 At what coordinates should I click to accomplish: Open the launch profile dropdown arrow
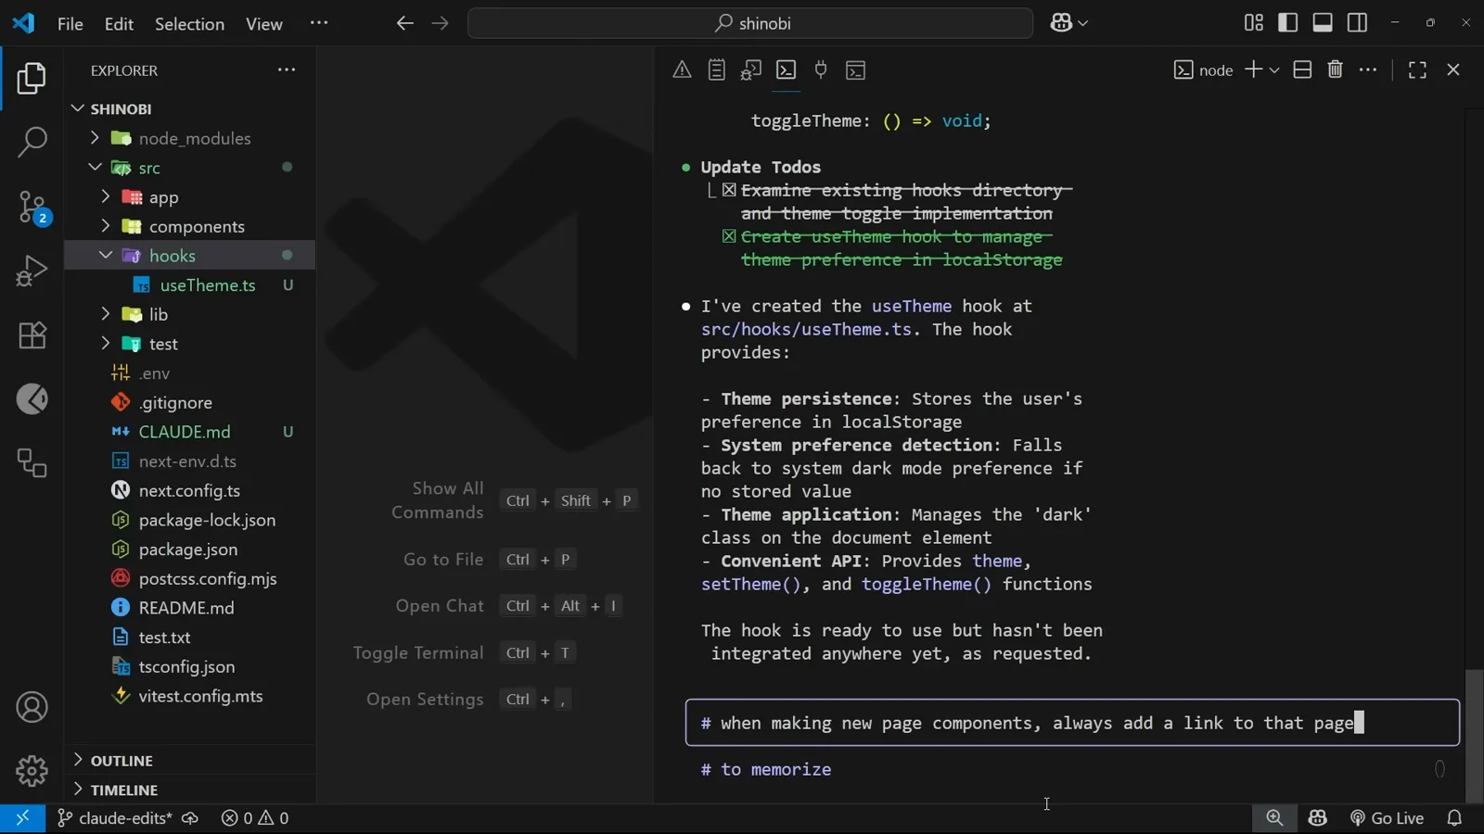(1274, 70)
